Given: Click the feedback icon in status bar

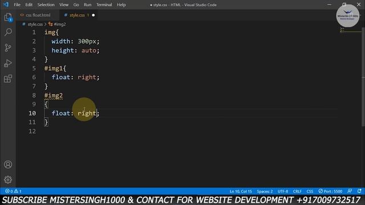Looking at the screenshot, I should point(350,191).
